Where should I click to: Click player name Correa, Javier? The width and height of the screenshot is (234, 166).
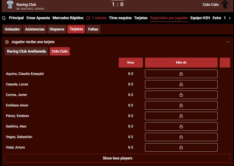coord(17,95)
